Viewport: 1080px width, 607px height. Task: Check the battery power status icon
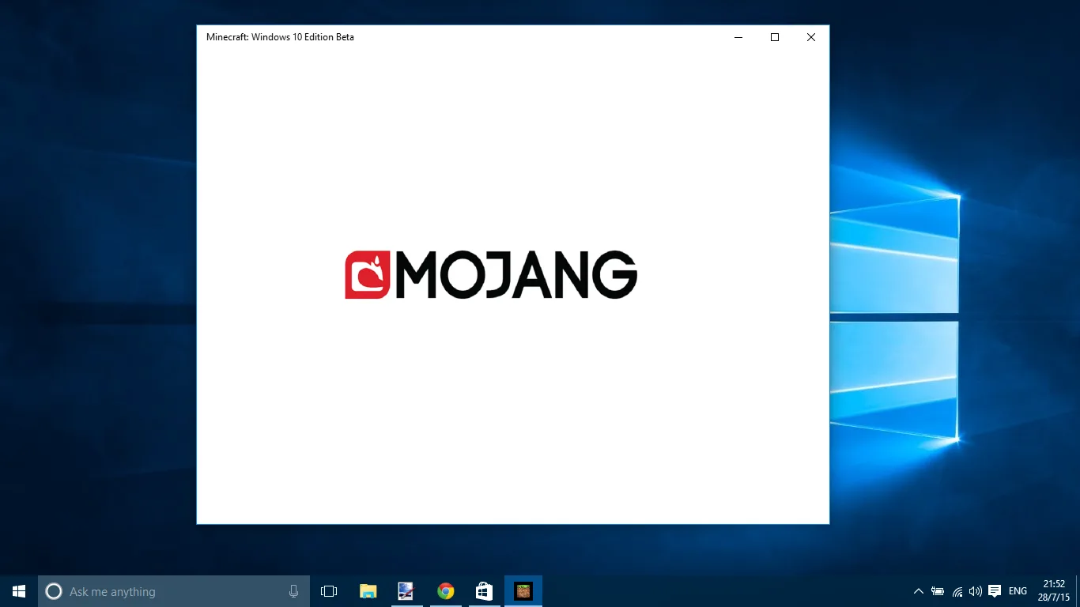coord(938,591)
